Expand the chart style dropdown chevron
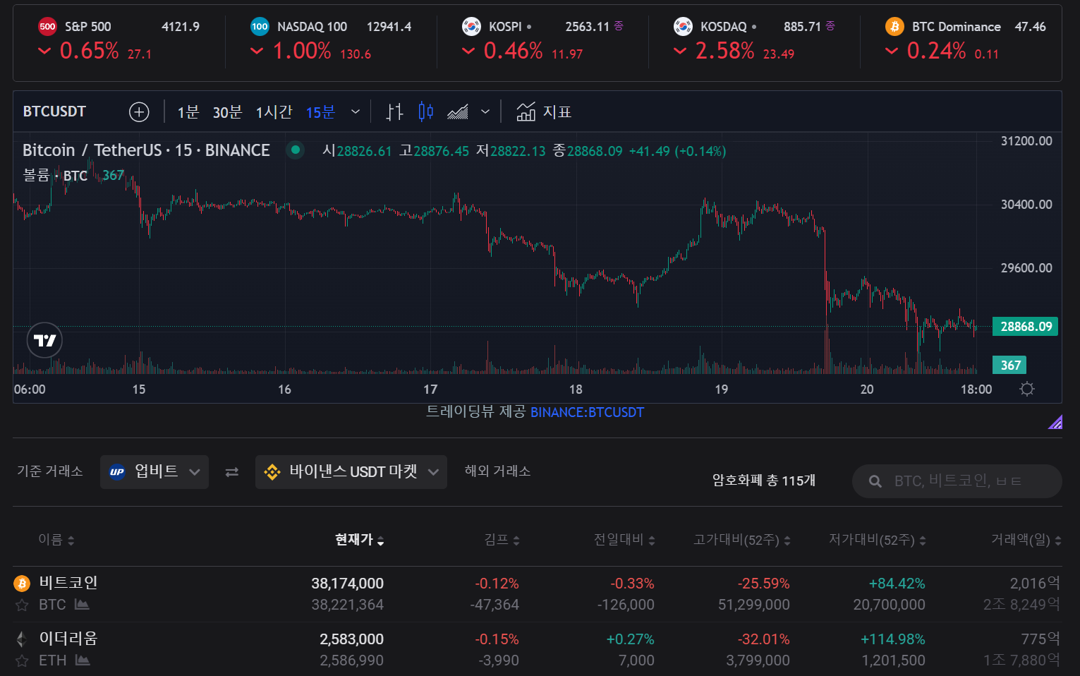Image resolution: width=1080 pixels, height=676 pixels. [485, 111]
